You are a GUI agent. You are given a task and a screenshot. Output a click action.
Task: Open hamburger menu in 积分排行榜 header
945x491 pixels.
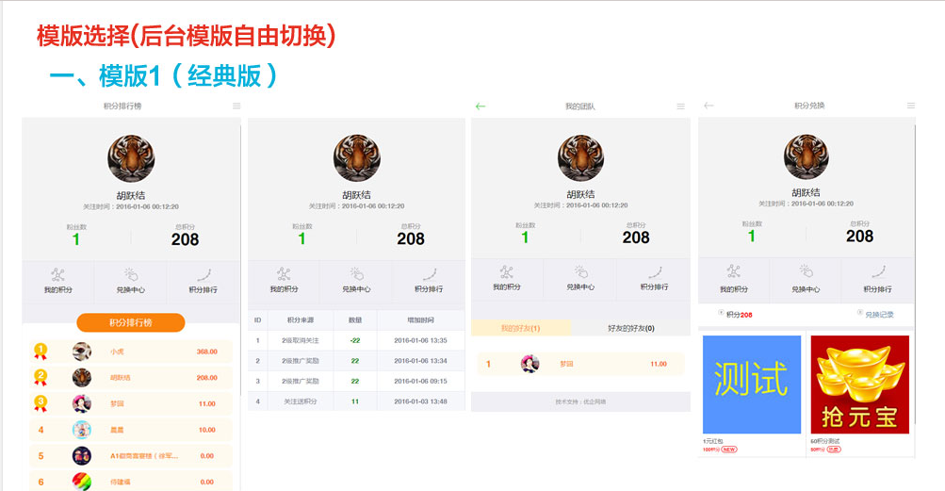point(236,106)
